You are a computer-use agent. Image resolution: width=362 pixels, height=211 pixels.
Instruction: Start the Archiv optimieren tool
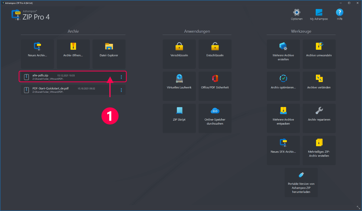coord(283,86)
